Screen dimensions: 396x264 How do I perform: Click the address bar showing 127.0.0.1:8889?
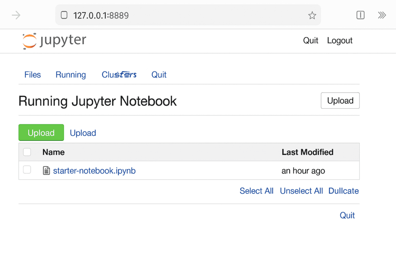click(x=188, y=15)
